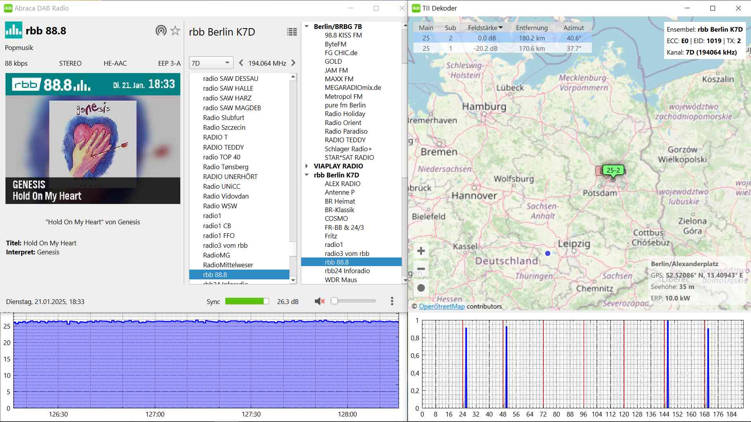Zoom out the map with minus button
This screenshot has height=422, width=751.
pyautogui.click(x=421, y=269)
